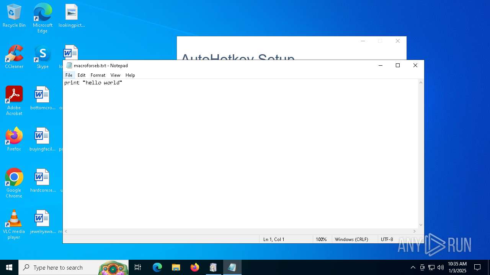Maximize the Notepad window
The image size is (490, 275).
[x=398, y=65]
